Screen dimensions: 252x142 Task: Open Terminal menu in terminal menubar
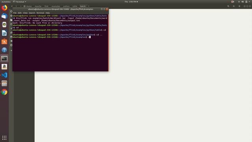[40, 13]
